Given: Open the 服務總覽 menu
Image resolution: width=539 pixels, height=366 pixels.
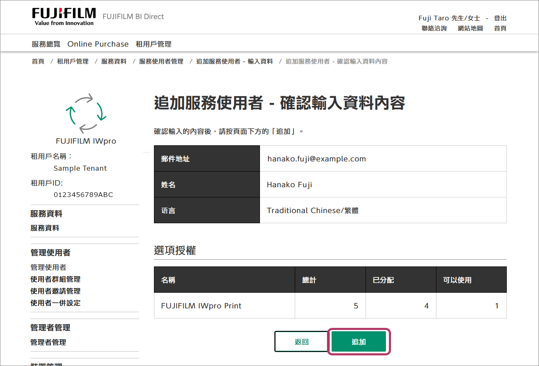Looking at the screenshot, I should click(46, 44).
